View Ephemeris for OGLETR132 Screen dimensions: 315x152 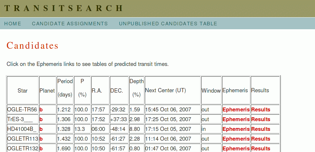[236, 149]
